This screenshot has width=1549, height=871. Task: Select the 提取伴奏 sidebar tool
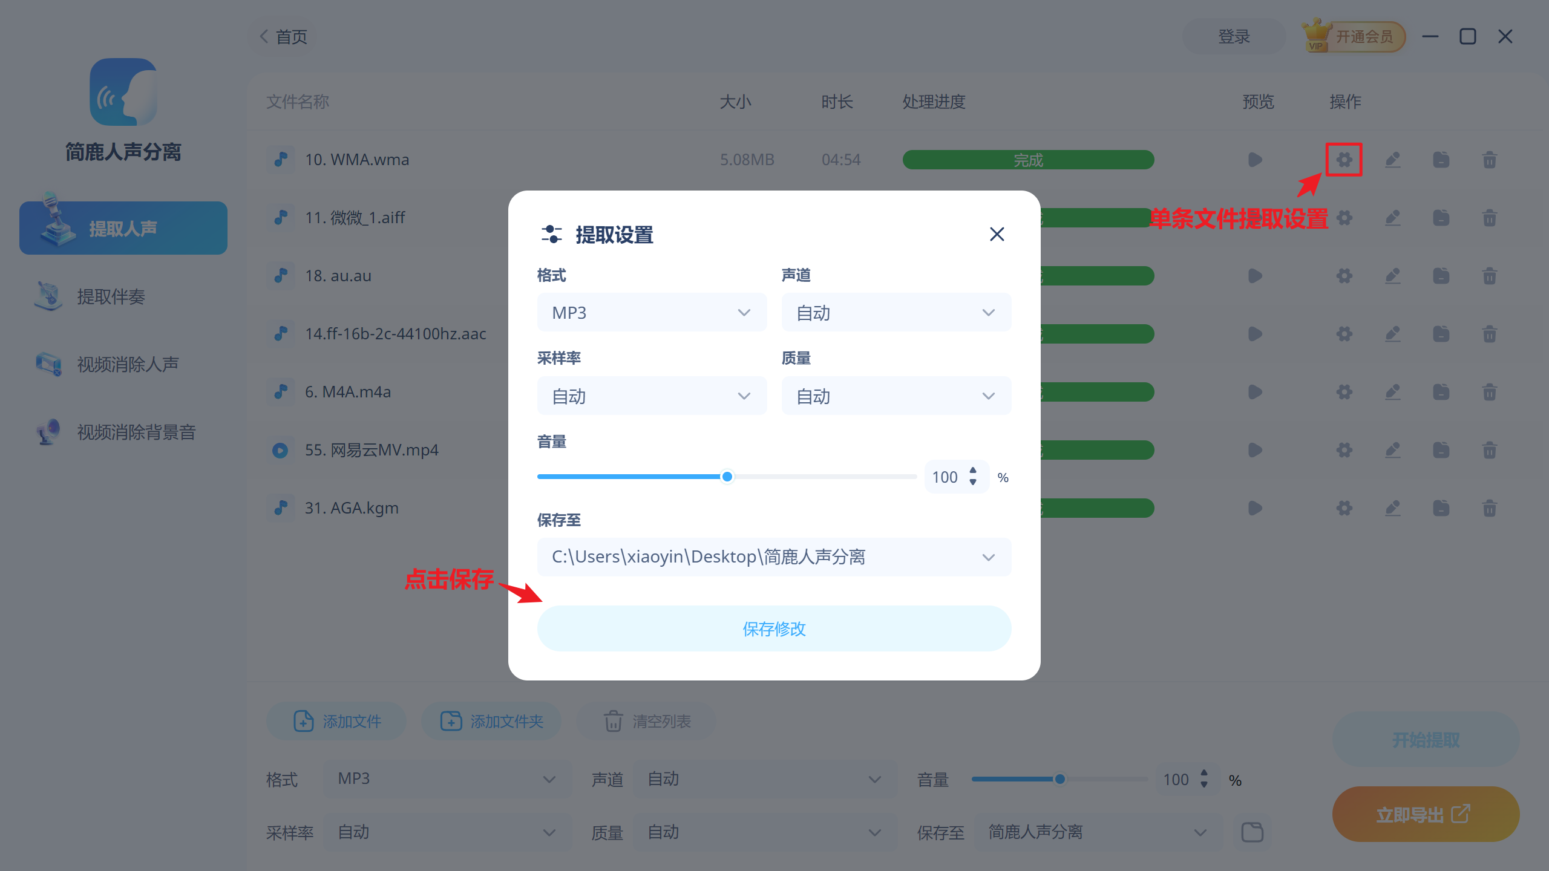111,296
